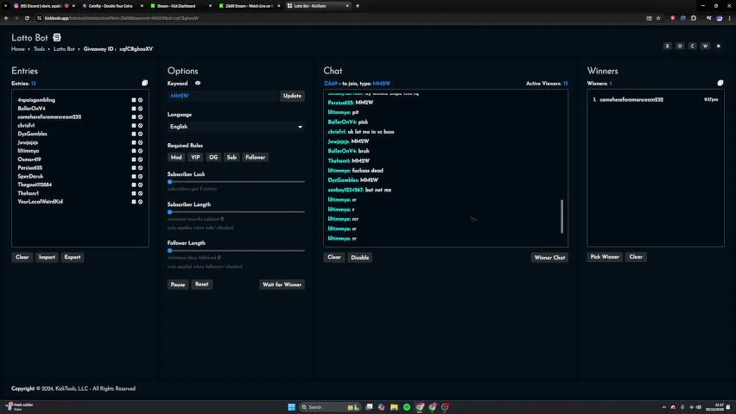Clear the chat panel
The width and height of the screenshot is (736, 414).
[x=334, y=257]
